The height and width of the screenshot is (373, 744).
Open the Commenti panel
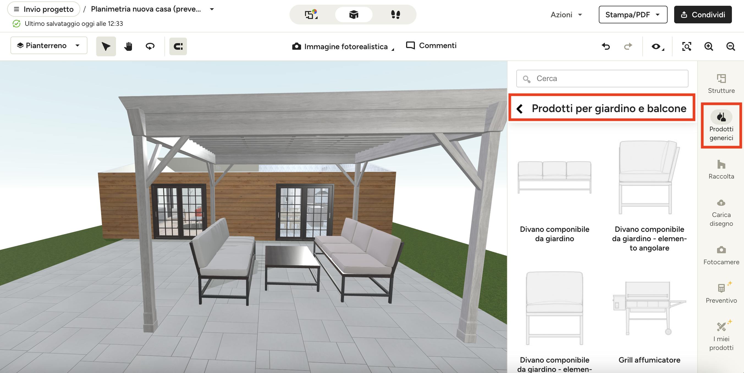pos(431,46)
